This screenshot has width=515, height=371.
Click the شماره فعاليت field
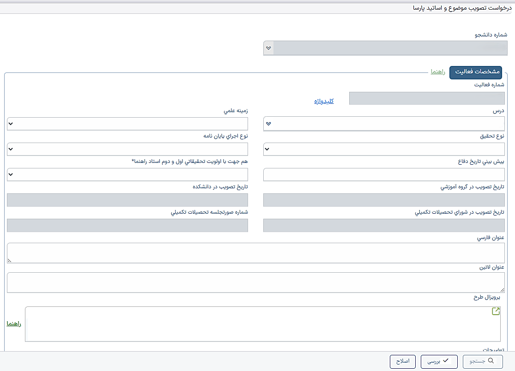(427, 98)
